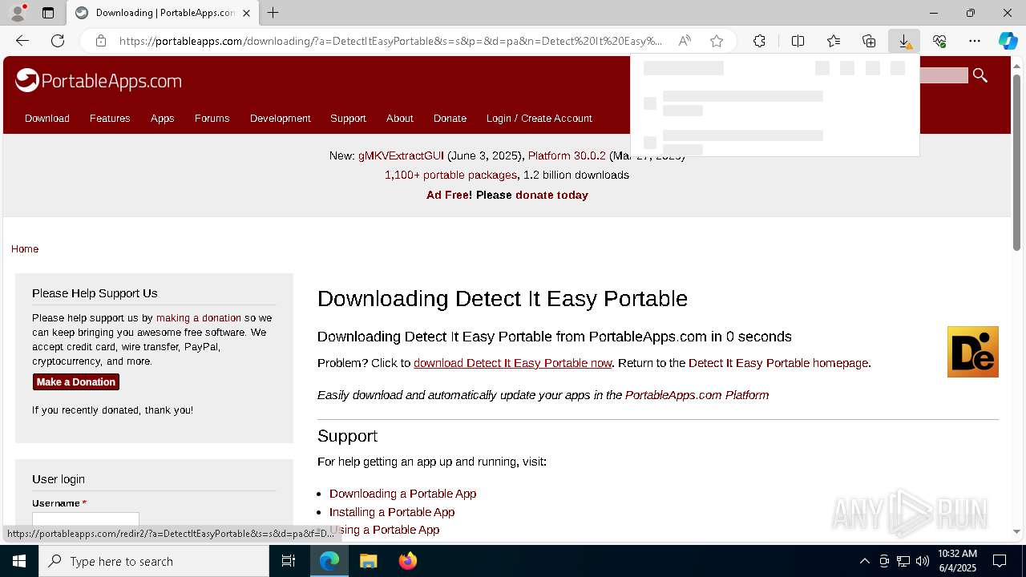Open the About menu item
Viewport: 1026px width, 577px height.
[399, 118]
